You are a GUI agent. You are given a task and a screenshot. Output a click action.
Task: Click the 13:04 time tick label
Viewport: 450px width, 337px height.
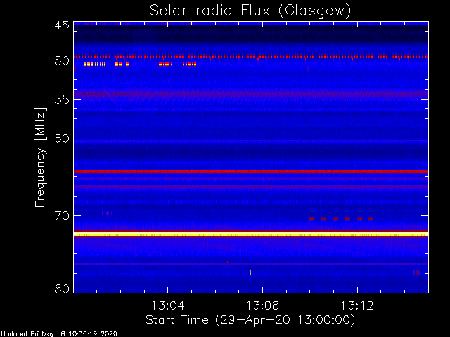(x=167, y=305)
